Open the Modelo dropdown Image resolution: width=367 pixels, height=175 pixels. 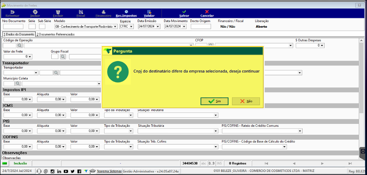click(x=115, y=26)
